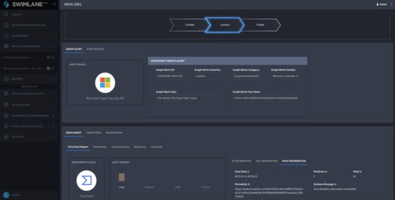Select the VirusTotal enrichment source logo
The image size is (395, 200).
coord(86,181)
